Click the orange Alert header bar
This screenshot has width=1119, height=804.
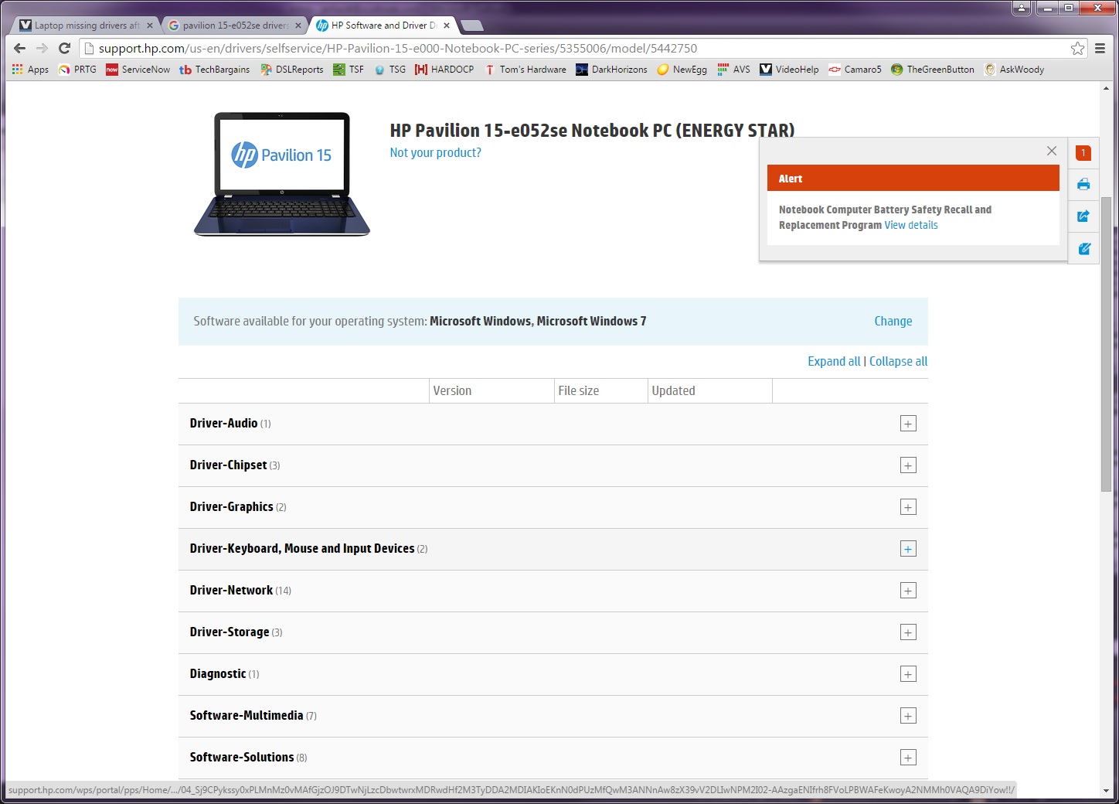pos(913,179)
